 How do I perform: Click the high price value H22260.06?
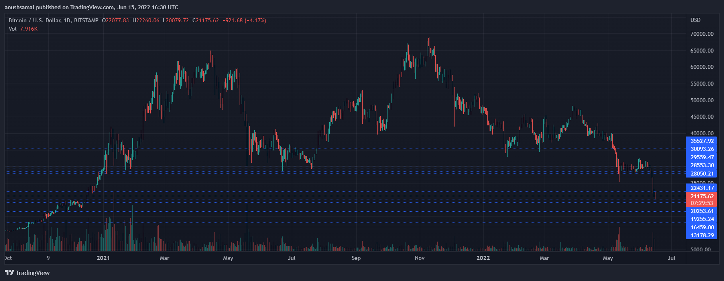146,20
